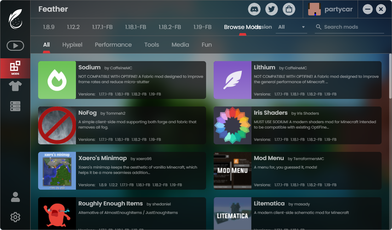Click 1.17.1-FB version on Iris Shaders card
This screenshot has width=392, height=230.
pyautogui.click(x=281, y=140)
